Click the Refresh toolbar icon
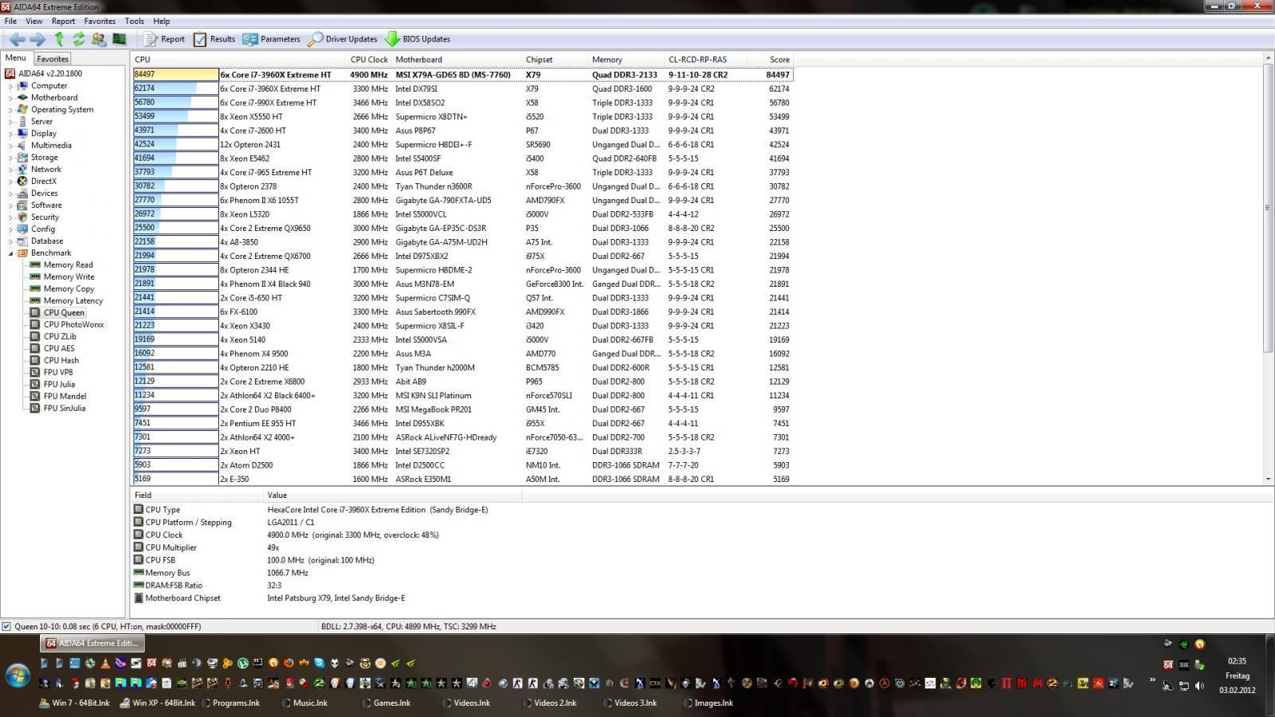1275x717 pixels. point(79,39)
